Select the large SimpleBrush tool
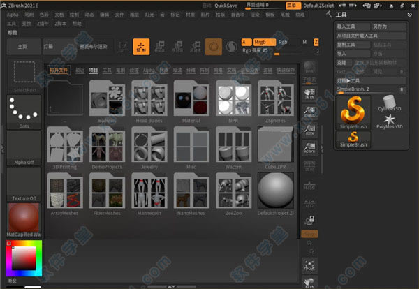 click(353, 112)
